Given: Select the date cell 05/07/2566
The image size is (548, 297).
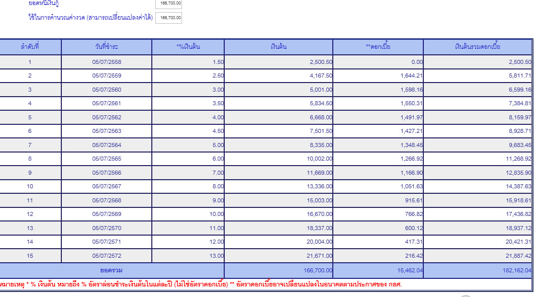Looking at the screenshot, I should pyautogui.click(x=107, y=173).
